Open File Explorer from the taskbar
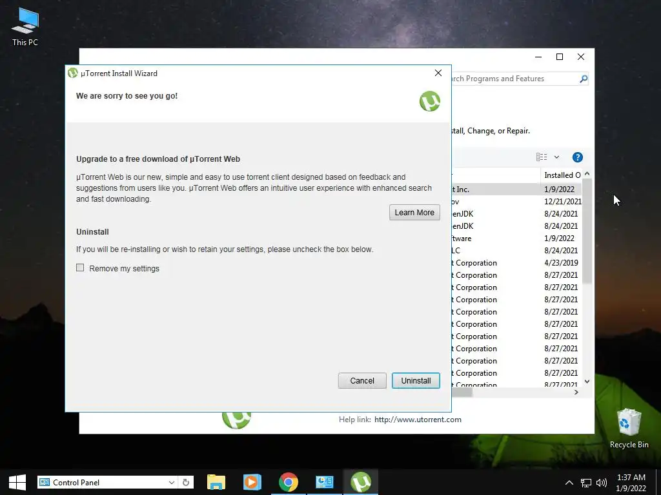This screenshot has height=495, width=661. 216,482
